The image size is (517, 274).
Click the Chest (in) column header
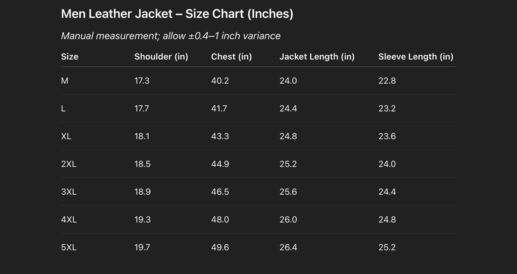coord(231,57)
